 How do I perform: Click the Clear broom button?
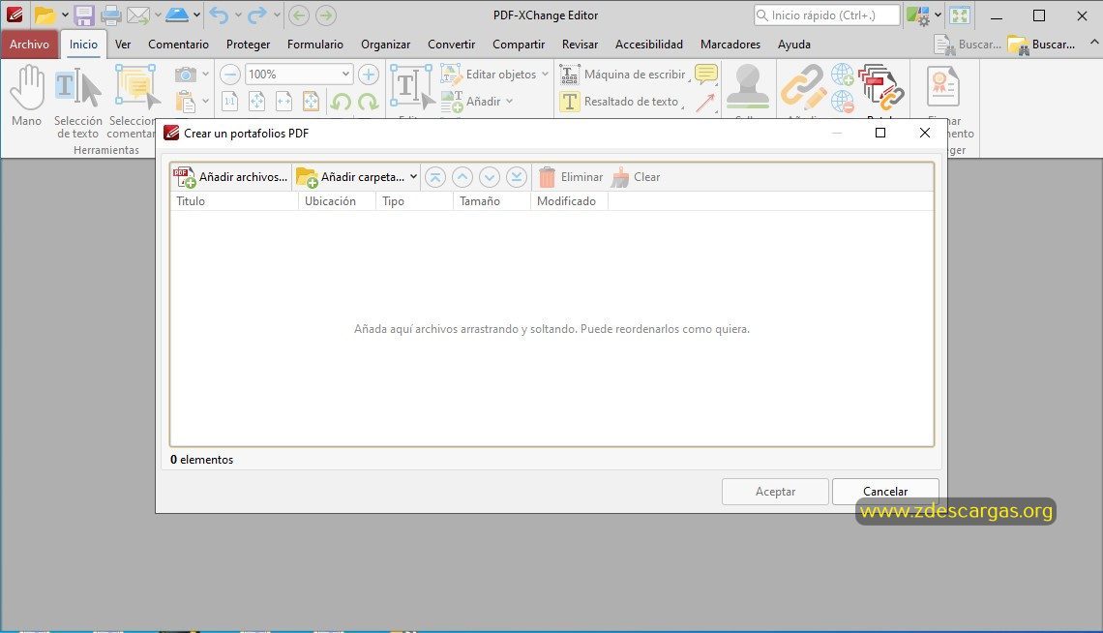[x=636, y=177]
